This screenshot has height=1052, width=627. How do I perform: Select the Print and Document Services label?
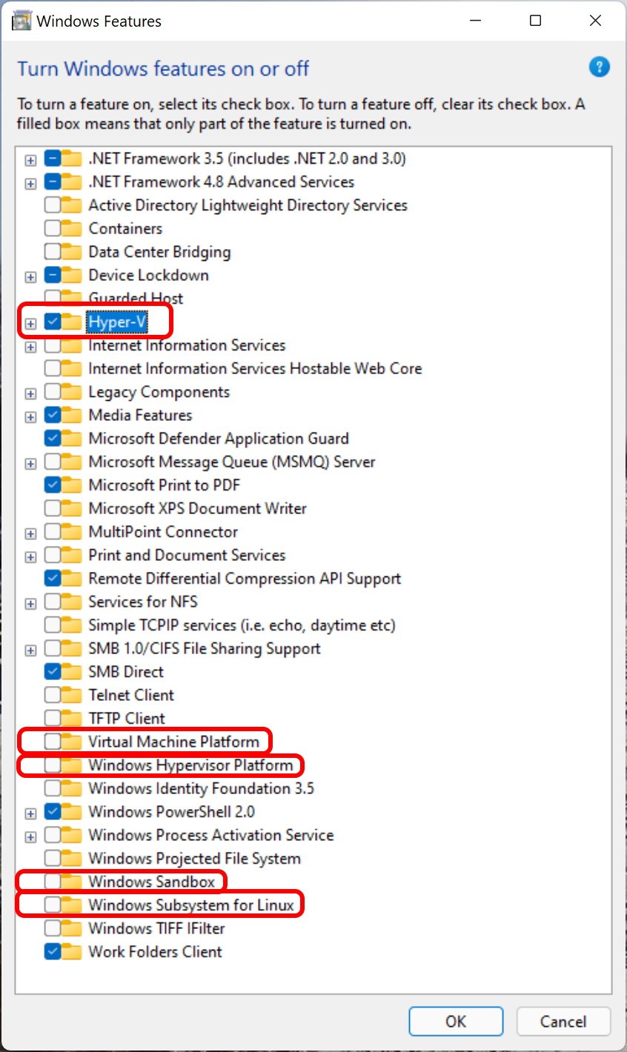coord(187,555)
